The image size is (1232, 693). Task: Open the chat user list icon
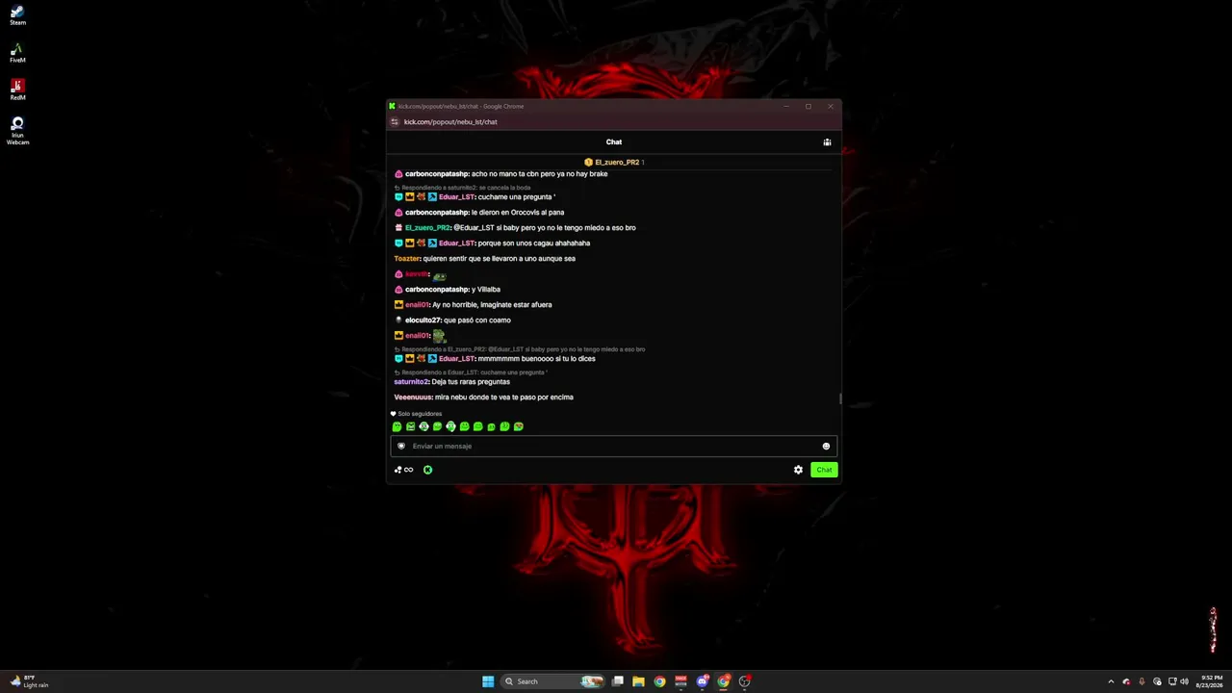click(x=827, y=142)
